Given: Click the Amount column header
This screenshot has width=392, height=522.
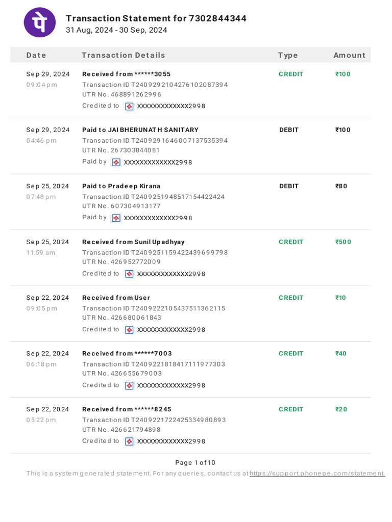Looking at the screenshot, I should tap(349, 55).
